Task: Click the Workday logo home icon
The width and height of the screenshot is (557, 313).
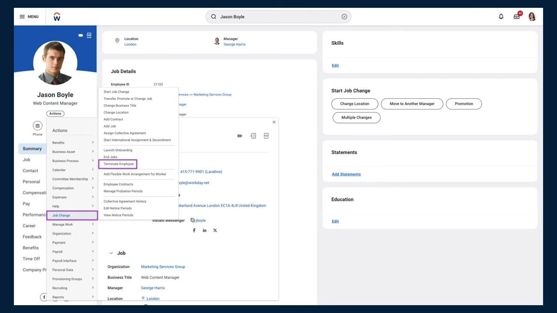Action: click(57, 17)
